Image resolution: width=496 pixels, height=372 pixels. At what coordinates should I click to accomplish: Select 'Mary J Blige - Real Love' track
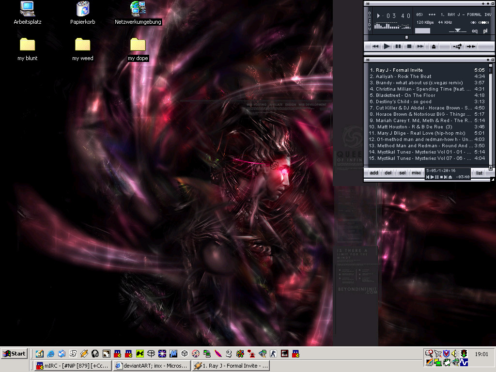pos(427,133)
